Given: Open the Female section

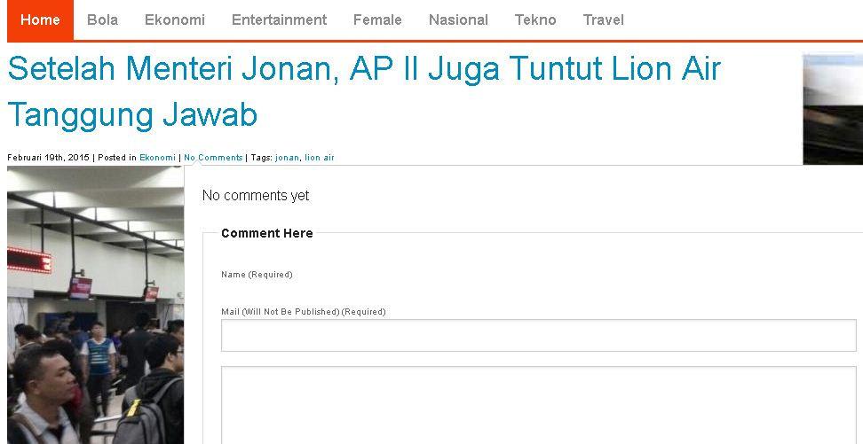Looking at the screenshot, I should point(377,19).
